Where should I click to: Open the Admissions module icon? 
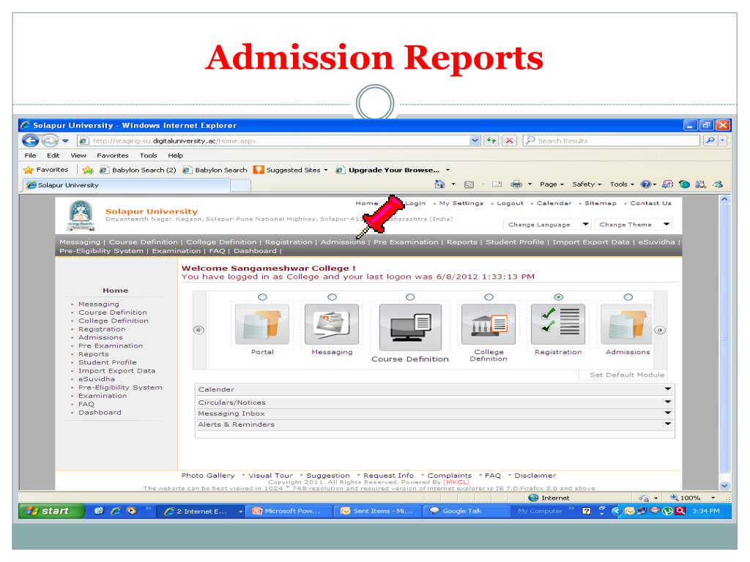tap(627, 324)
